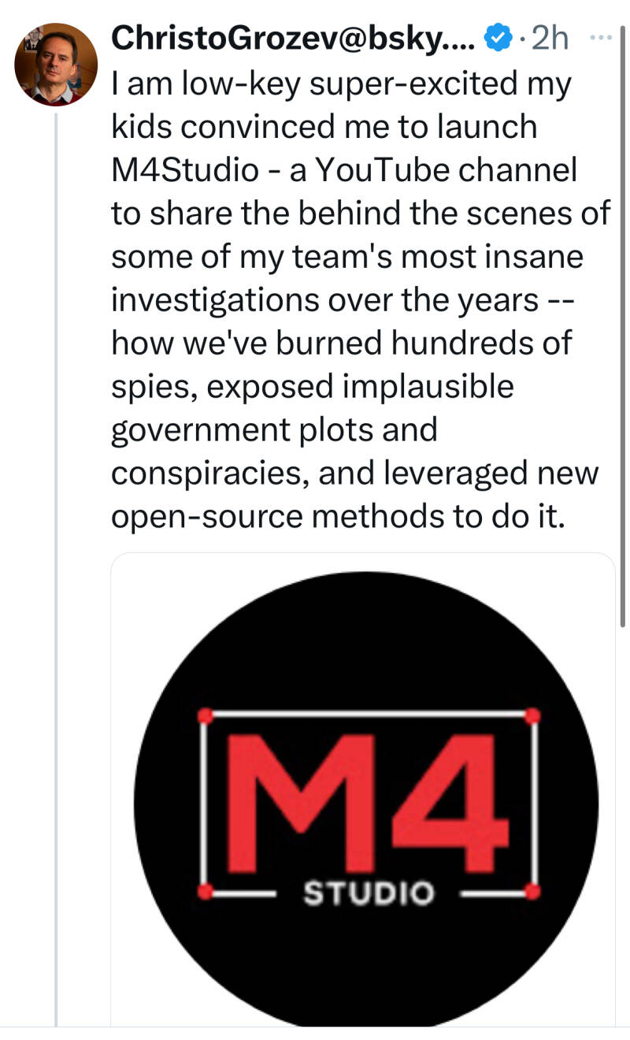Click the top-left red corner dot of logo
This screenshot has height=1040, width=630.
point(206,715)
